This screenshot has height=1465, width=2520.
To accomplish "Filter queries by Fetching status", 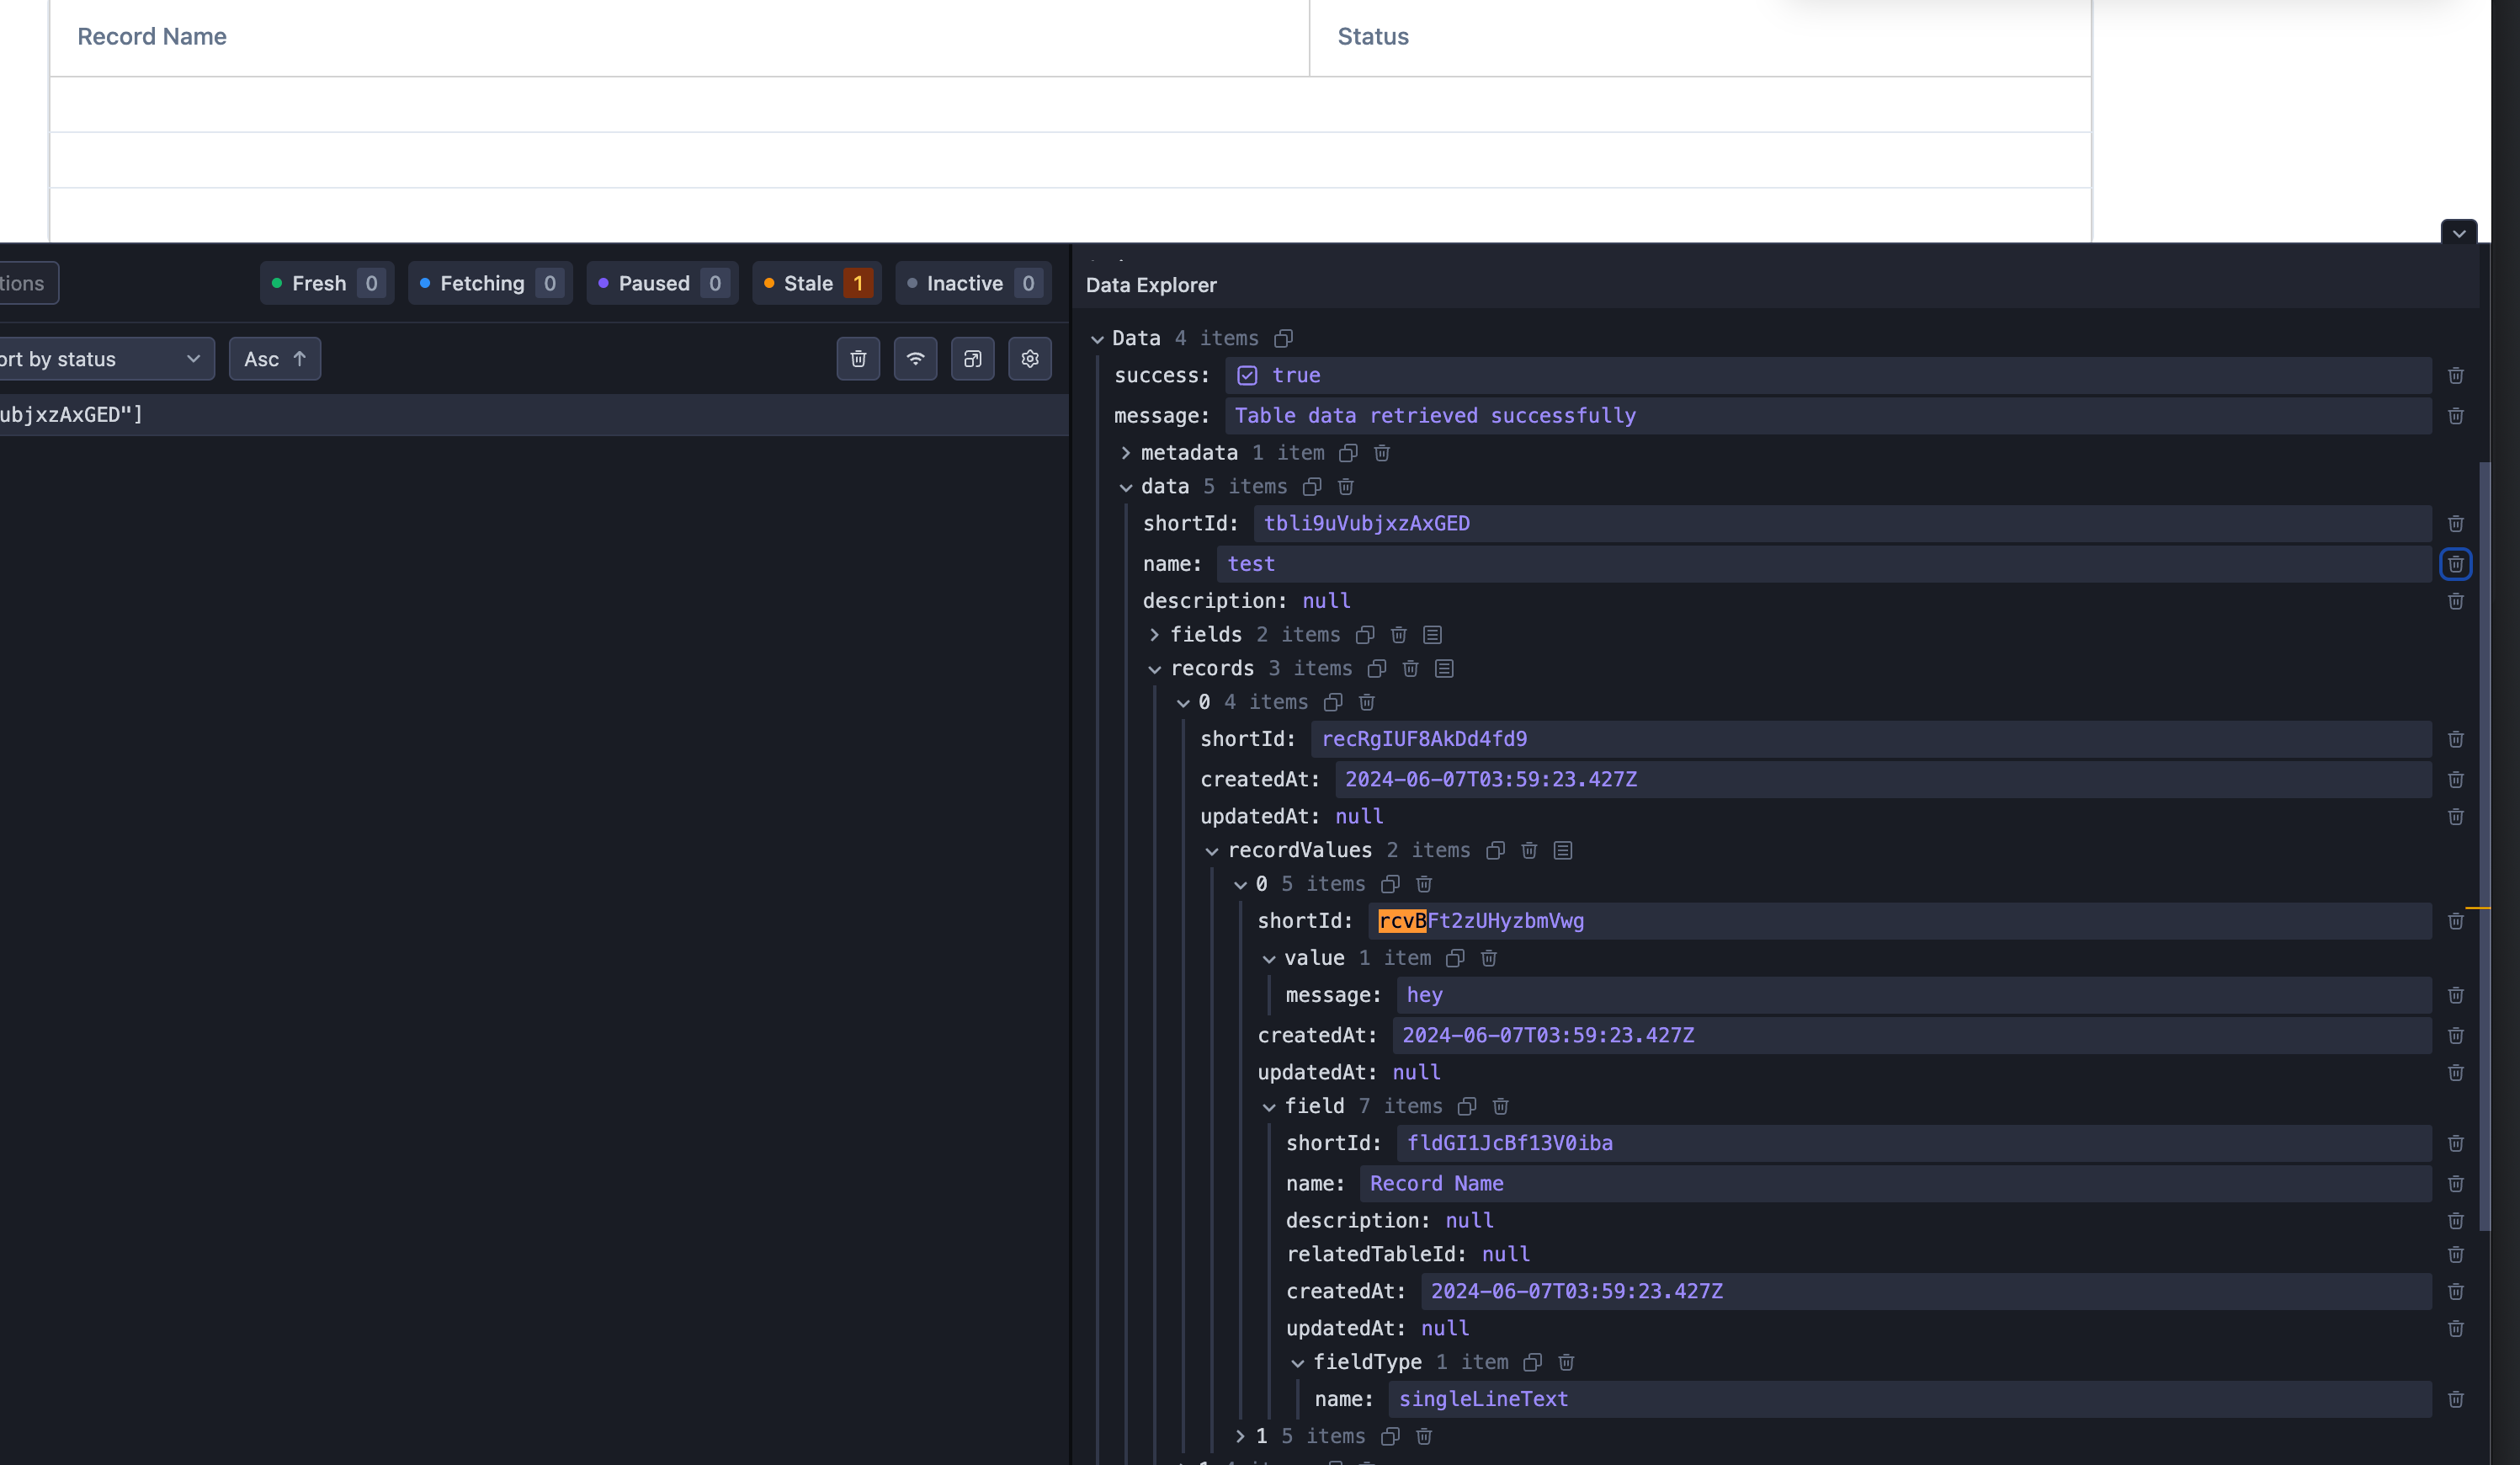I will [490, 284].
